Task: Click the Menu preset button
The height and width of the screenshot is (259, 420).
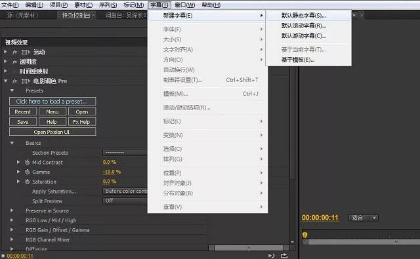Action: [x=52, y=111]
